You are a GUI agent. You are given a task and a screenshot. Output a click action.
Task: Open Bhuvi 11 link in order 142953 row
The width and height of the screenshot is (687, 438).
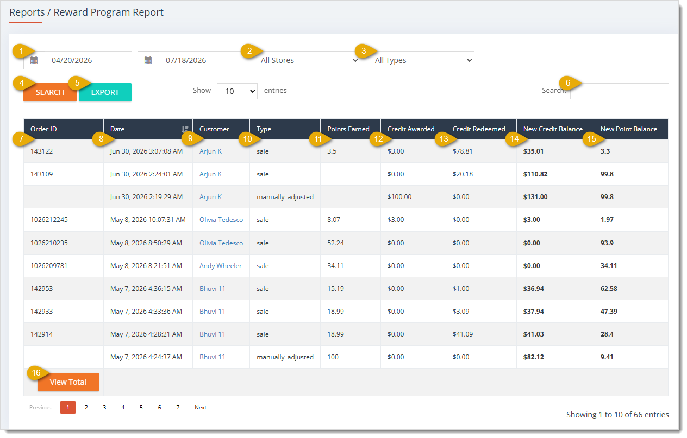pyautogui.click(x=213, y=289)
